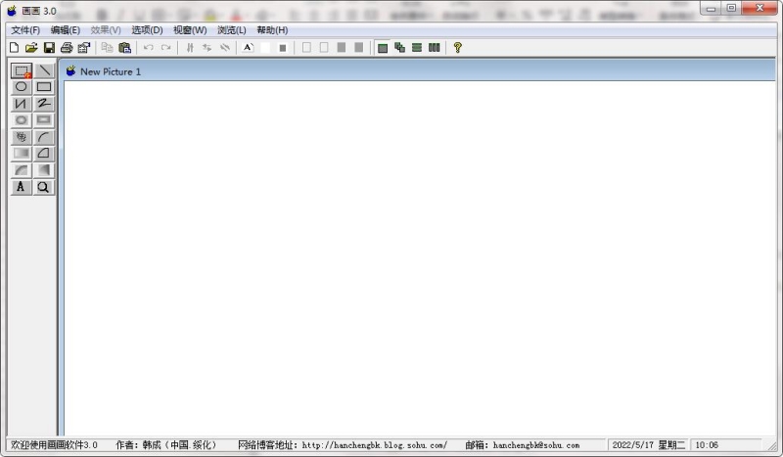Image resolution: width=783 pixels, height=457 pixels.
Task: Select the freehand scribble tool
Action: tap(44, 104)
